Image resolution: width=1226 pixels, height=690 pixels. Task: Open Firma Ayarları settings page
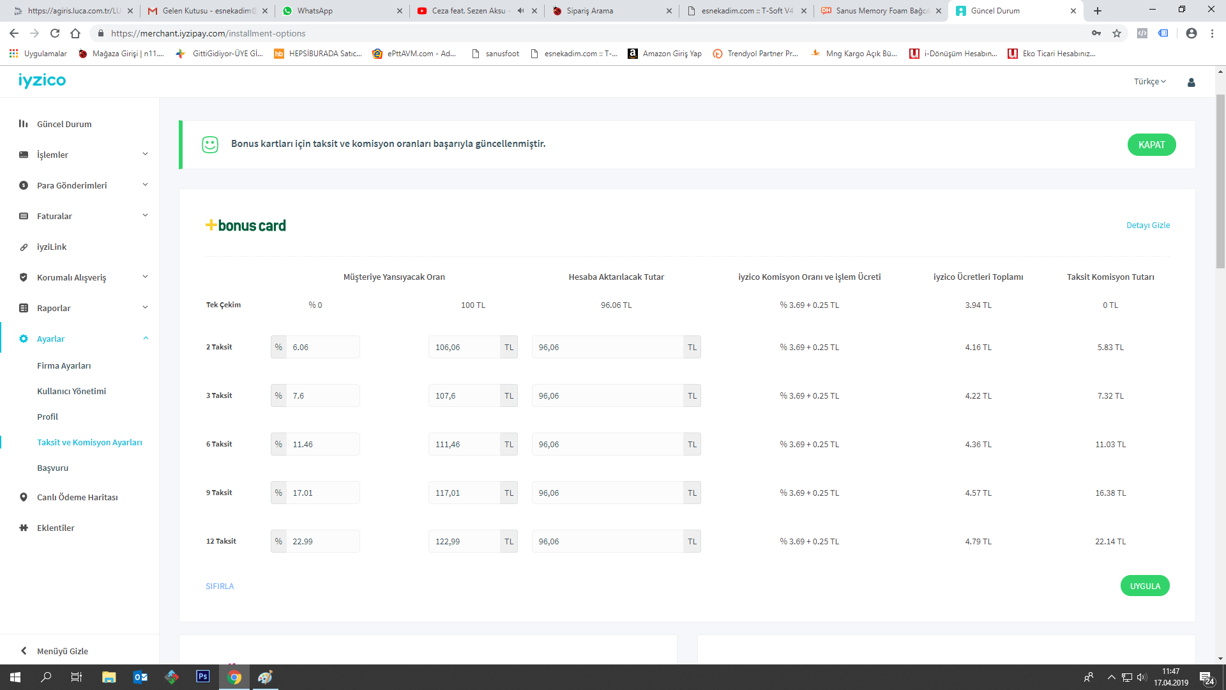(64, 366)
